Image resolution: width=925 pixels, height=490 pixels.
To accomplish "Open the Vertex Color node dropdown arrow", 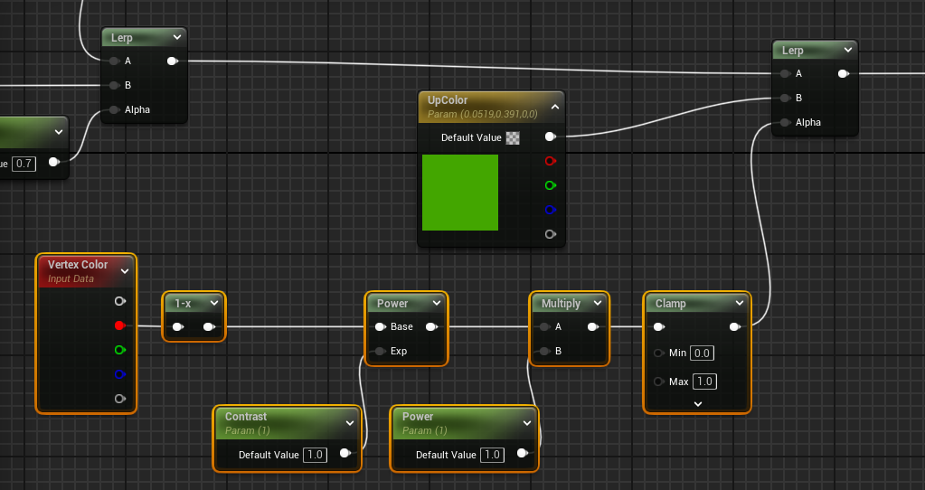I will [x=125, y=270].
